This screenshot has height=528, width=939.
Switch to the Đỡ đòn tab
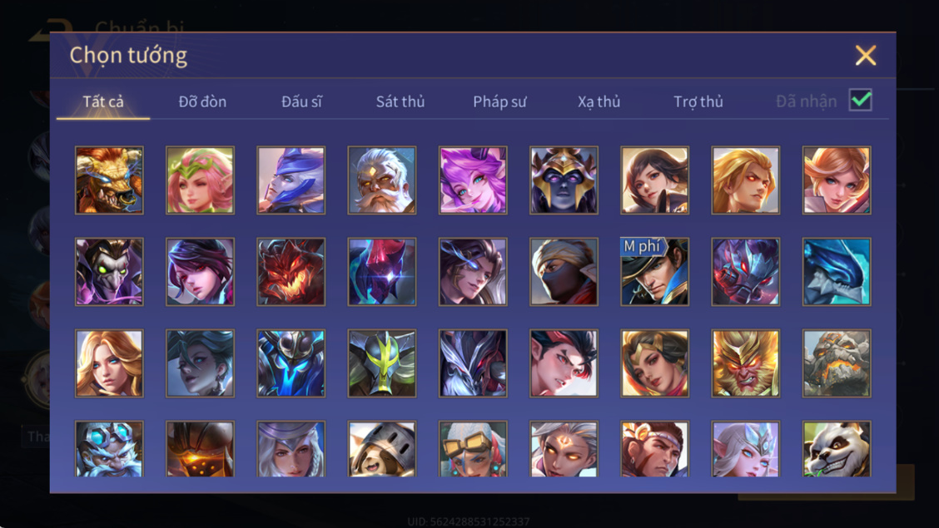click(x=202, y=101)
